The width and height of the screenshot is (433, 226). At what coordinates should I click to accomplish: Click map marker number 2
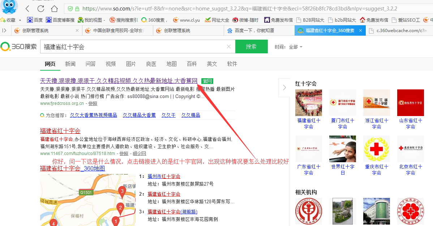click(x=120, y=208)
